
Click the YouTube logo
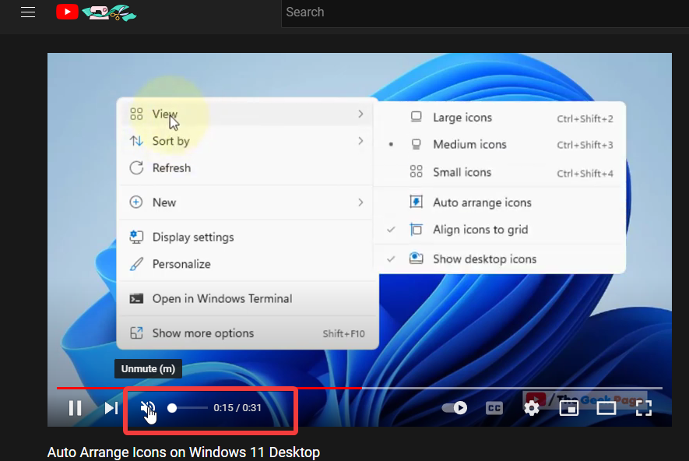(68, 12)
